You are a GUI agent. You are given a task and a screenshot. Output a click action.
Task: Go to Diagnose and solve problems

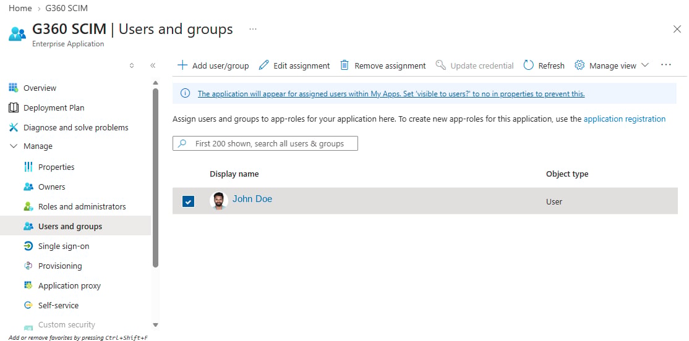pyautogui.click(x=75, y=127)
